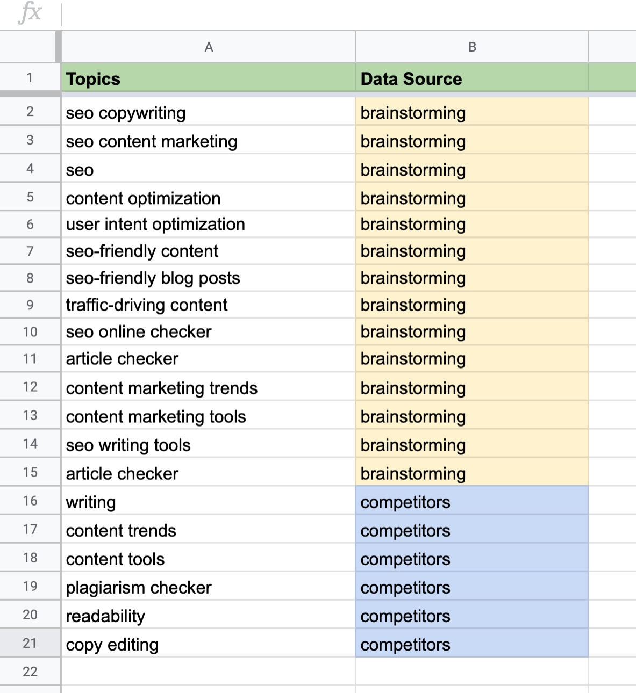
Task: Select the competitors cell beside writing
Action: 471,502
